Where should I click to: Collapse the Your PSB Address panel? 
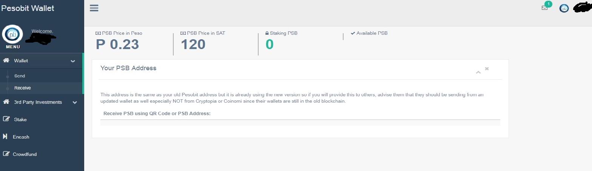click(478, 72)
